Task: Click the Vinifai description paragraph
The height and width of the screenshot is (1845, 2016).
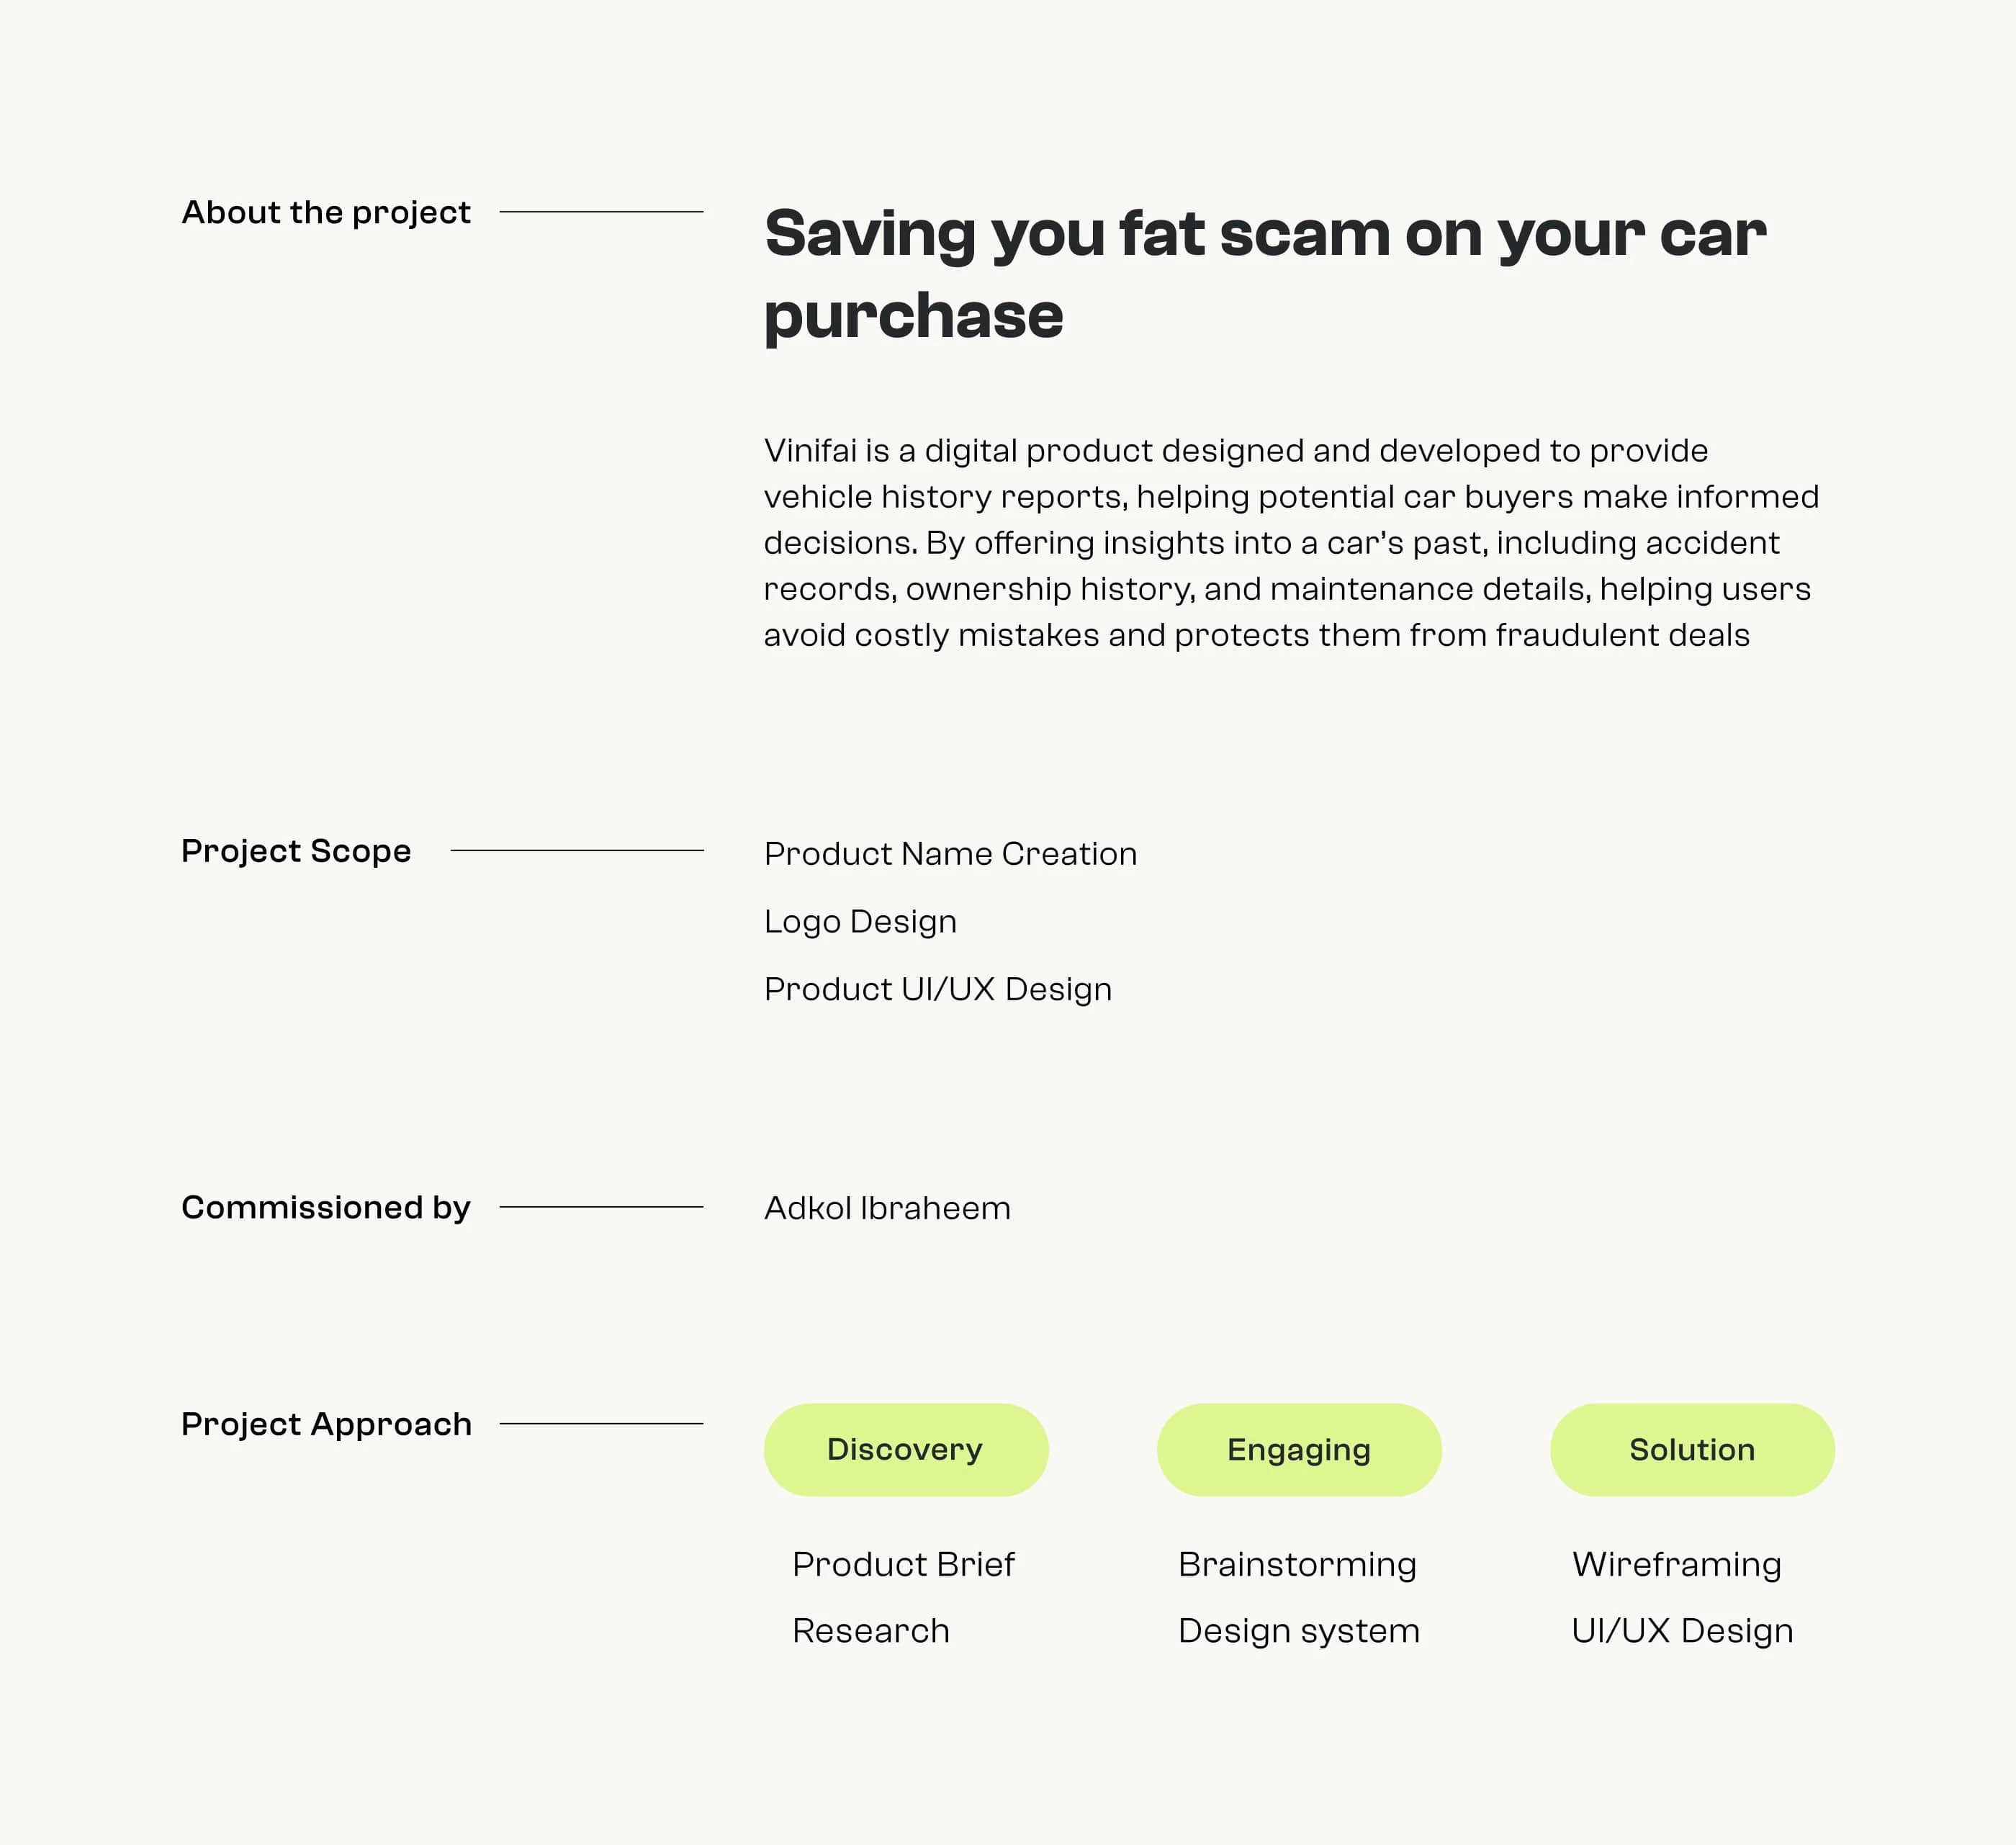Action: click(x=1291, y=543)
